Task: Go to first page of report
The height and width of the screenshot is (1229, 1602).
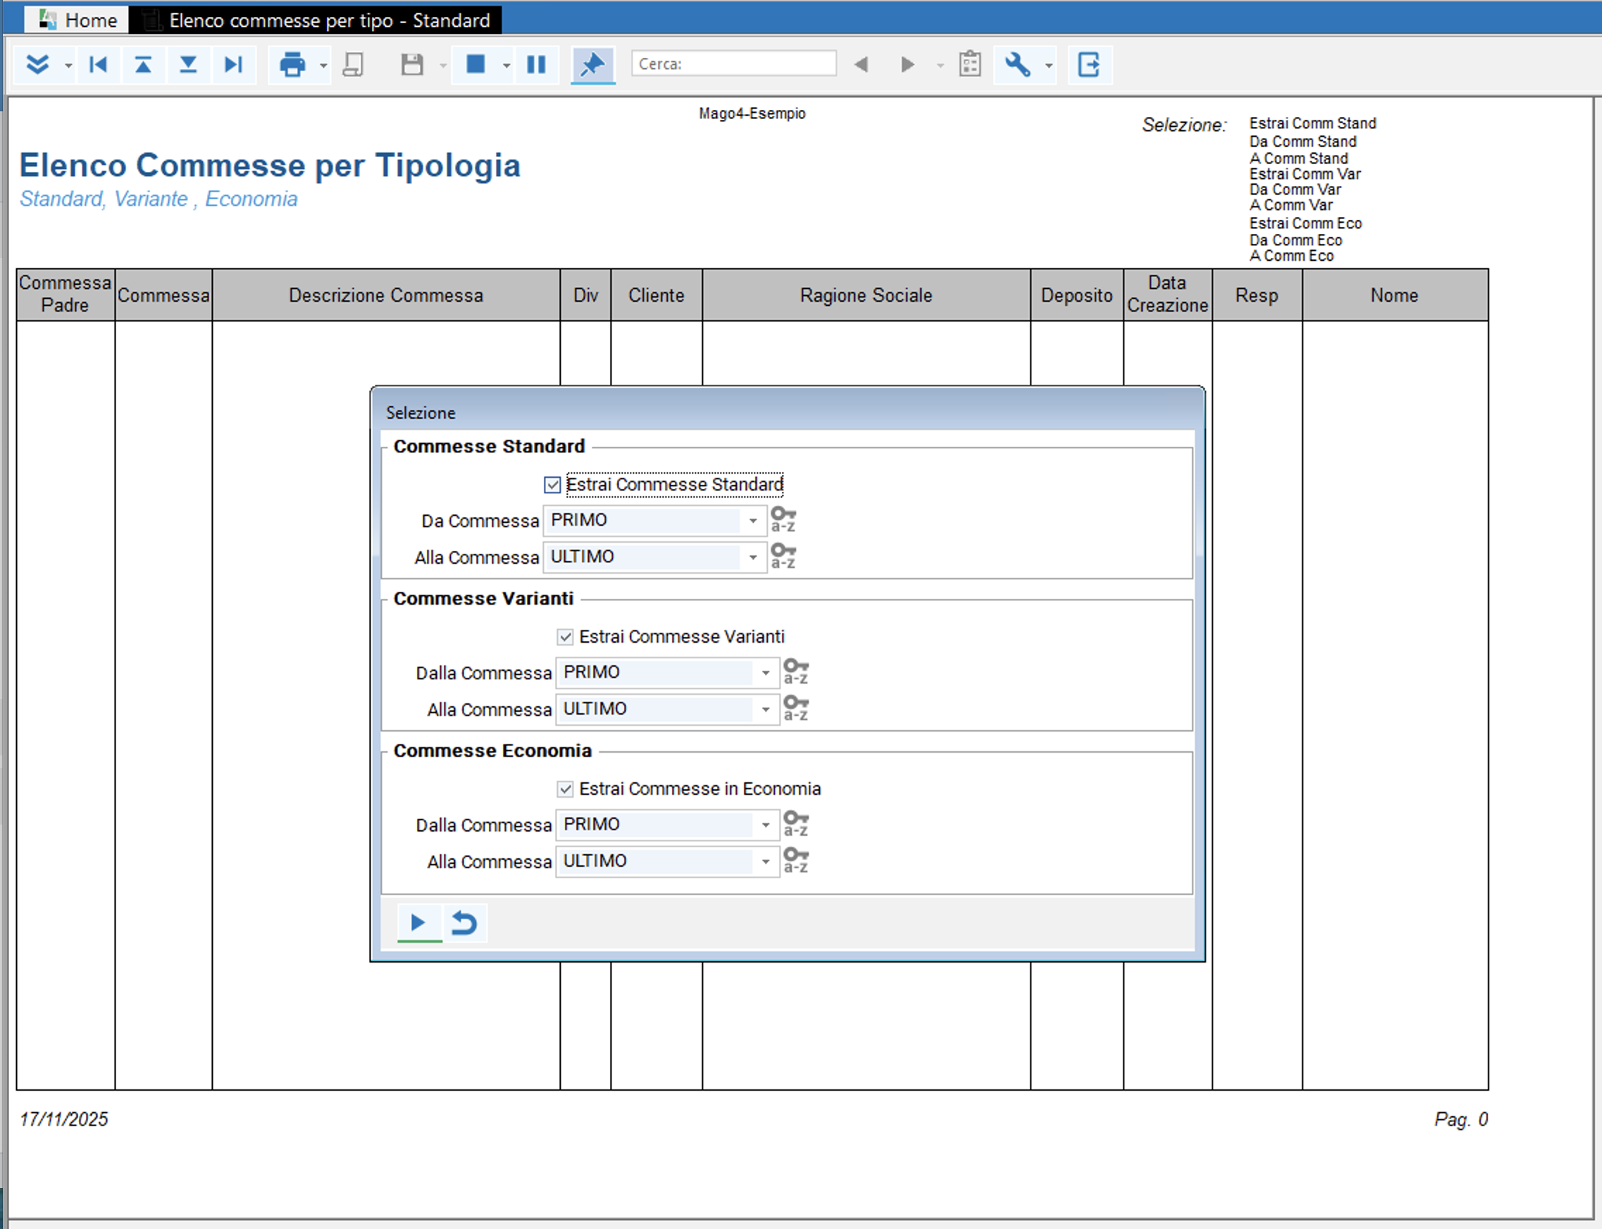Action: coord(98,64)
